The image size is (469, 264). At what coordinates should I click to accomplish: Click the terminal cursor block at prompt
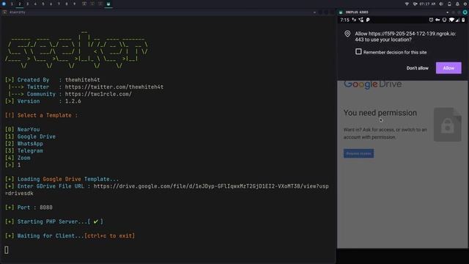[x=7, y=250]
